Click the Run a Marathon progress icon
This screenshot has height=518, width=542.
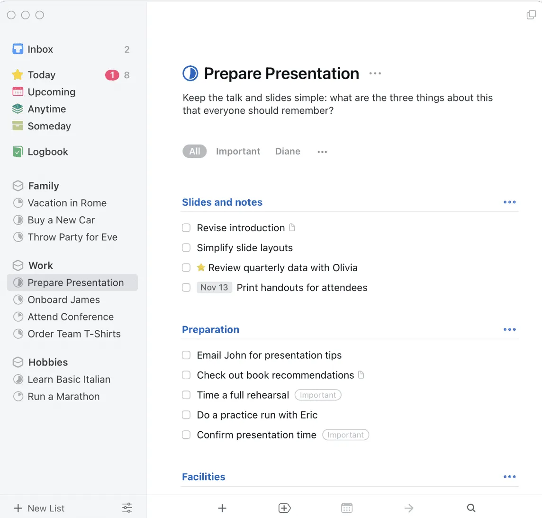(18, 396)
